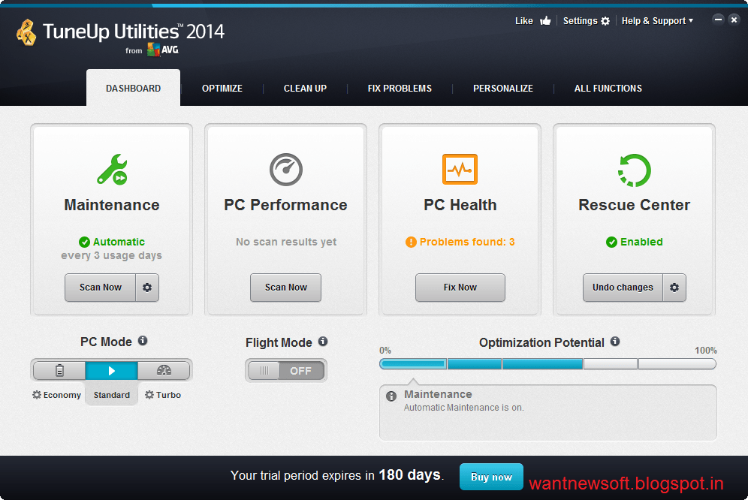Click the green Automatic checkmark icon
Image resolution: width=748 pixels, height=500 pixels.
[x=84, y=242]
